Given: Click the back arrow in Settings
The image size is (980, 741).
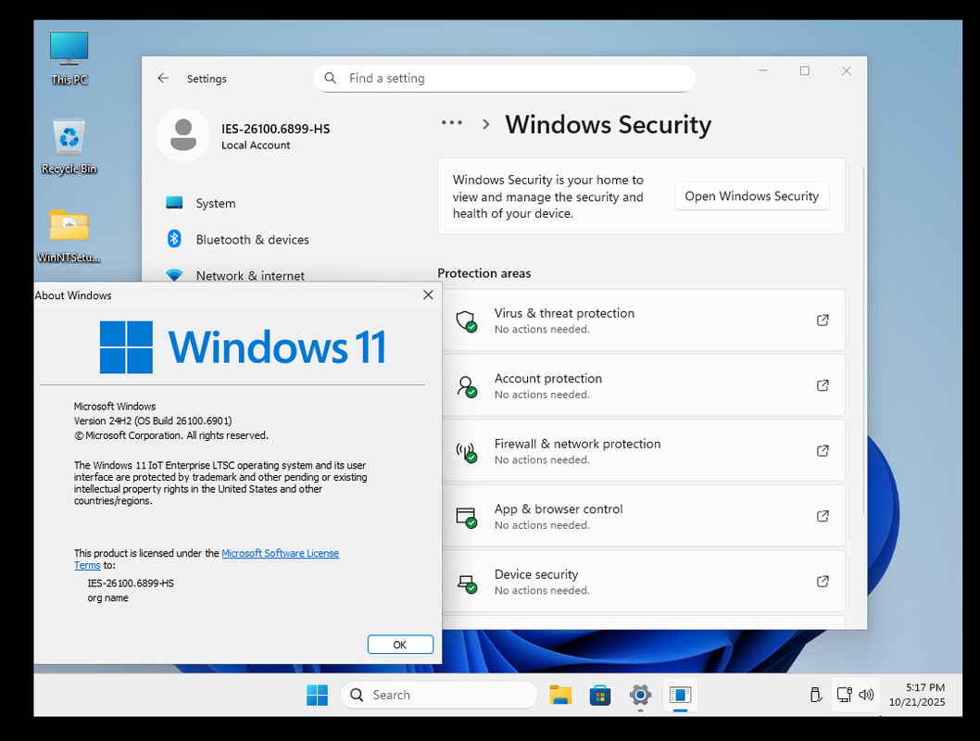Looking at the screenshot, I should point(163,78).
